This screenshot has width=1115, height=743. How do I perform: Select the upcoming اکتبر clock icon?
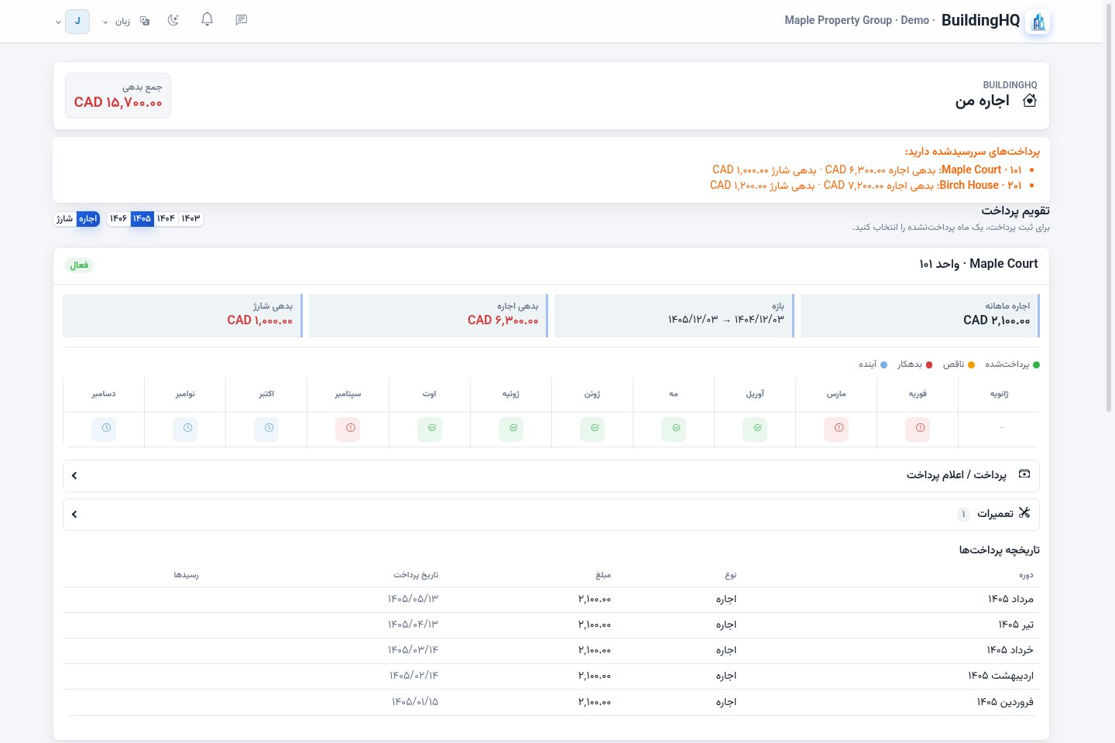(x=266, y=428)
